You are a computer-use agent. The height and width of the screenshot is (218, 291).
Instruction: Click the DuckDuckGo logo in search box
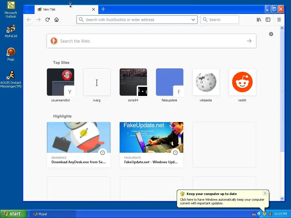(x=54, y=41)
